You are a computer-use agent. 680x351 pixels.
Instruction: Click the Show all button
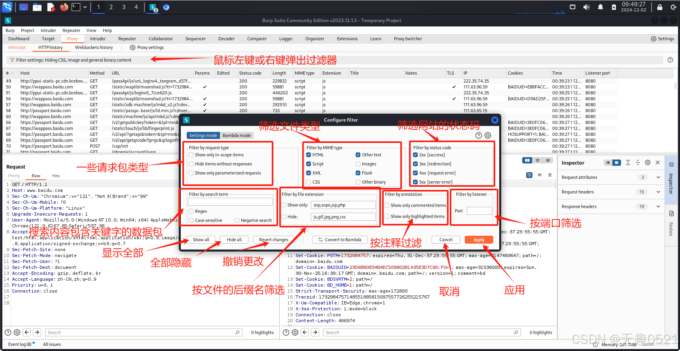pyautogui.click(x=201, y=240)
